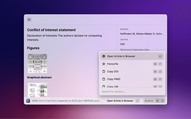Open the Graphical abstract figure thumbnail

click(37, 63)
